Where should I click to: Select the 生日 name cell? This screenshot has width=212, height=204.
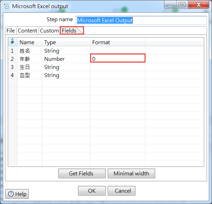click(30, 67)
